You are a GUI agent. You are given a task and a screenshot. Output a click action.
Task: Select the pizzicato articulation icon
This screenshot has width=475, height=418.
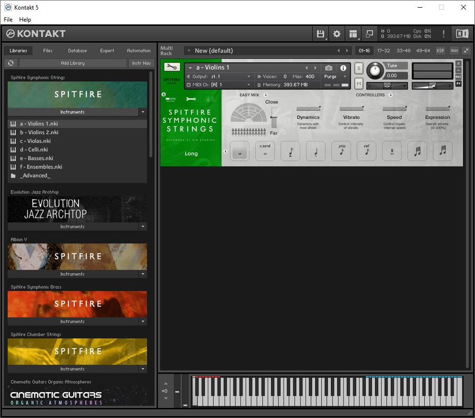[341, 151]
